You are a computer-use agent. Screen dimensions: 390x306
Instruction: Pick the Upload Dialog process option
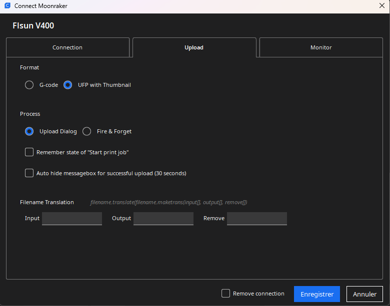29,131
